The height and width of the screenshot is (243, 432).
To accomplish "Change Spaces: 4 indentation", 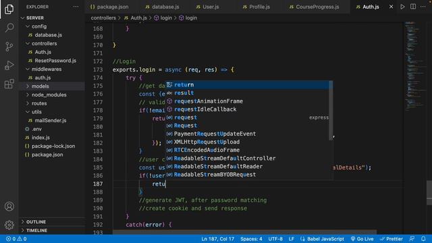I will [251, 239].
